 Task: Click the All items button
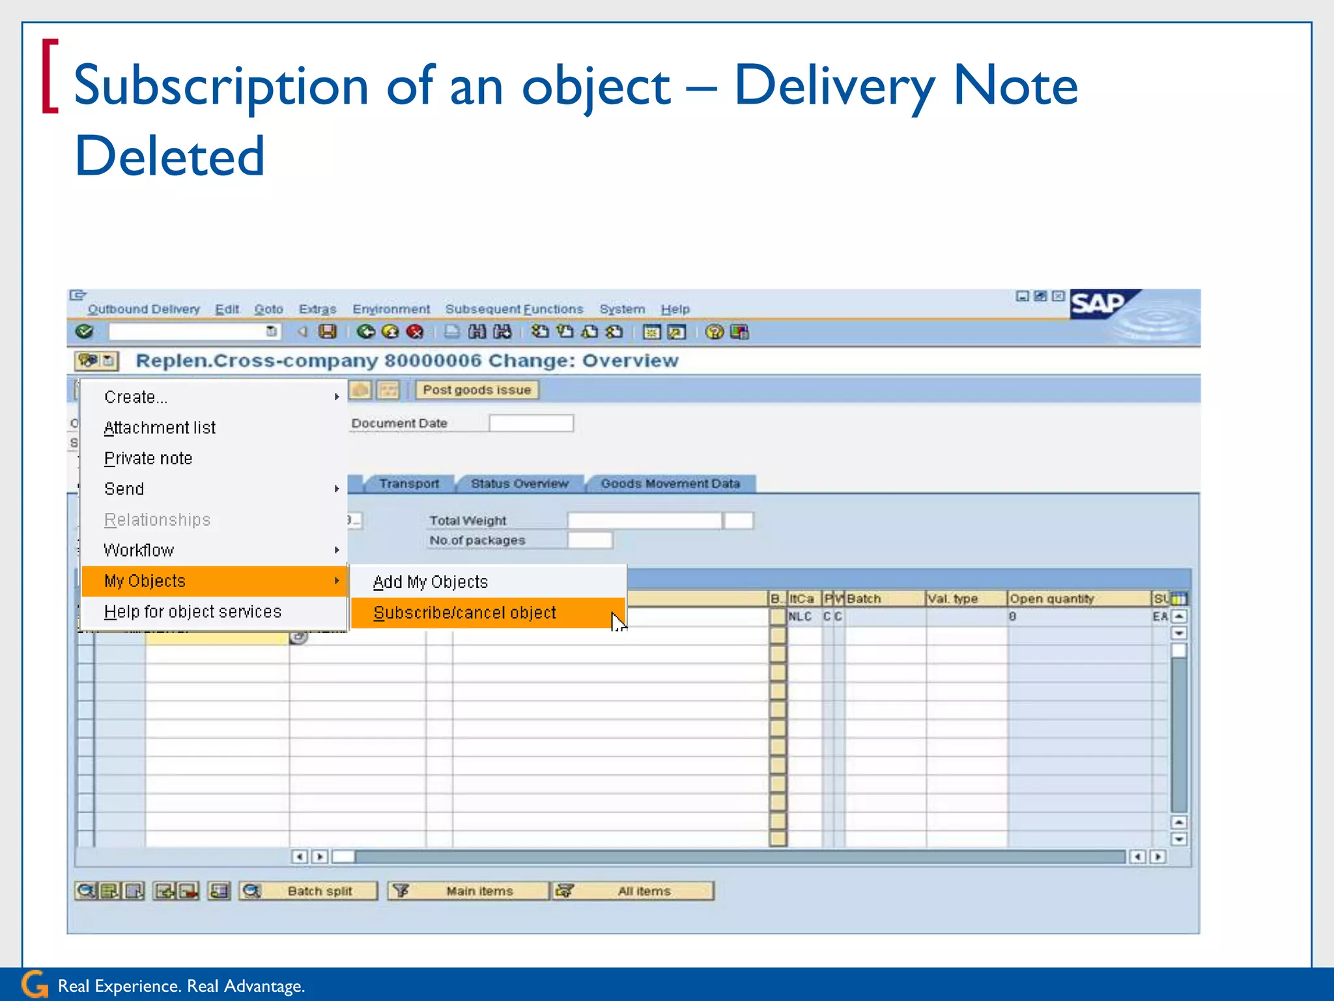click(x=633, y=891)
